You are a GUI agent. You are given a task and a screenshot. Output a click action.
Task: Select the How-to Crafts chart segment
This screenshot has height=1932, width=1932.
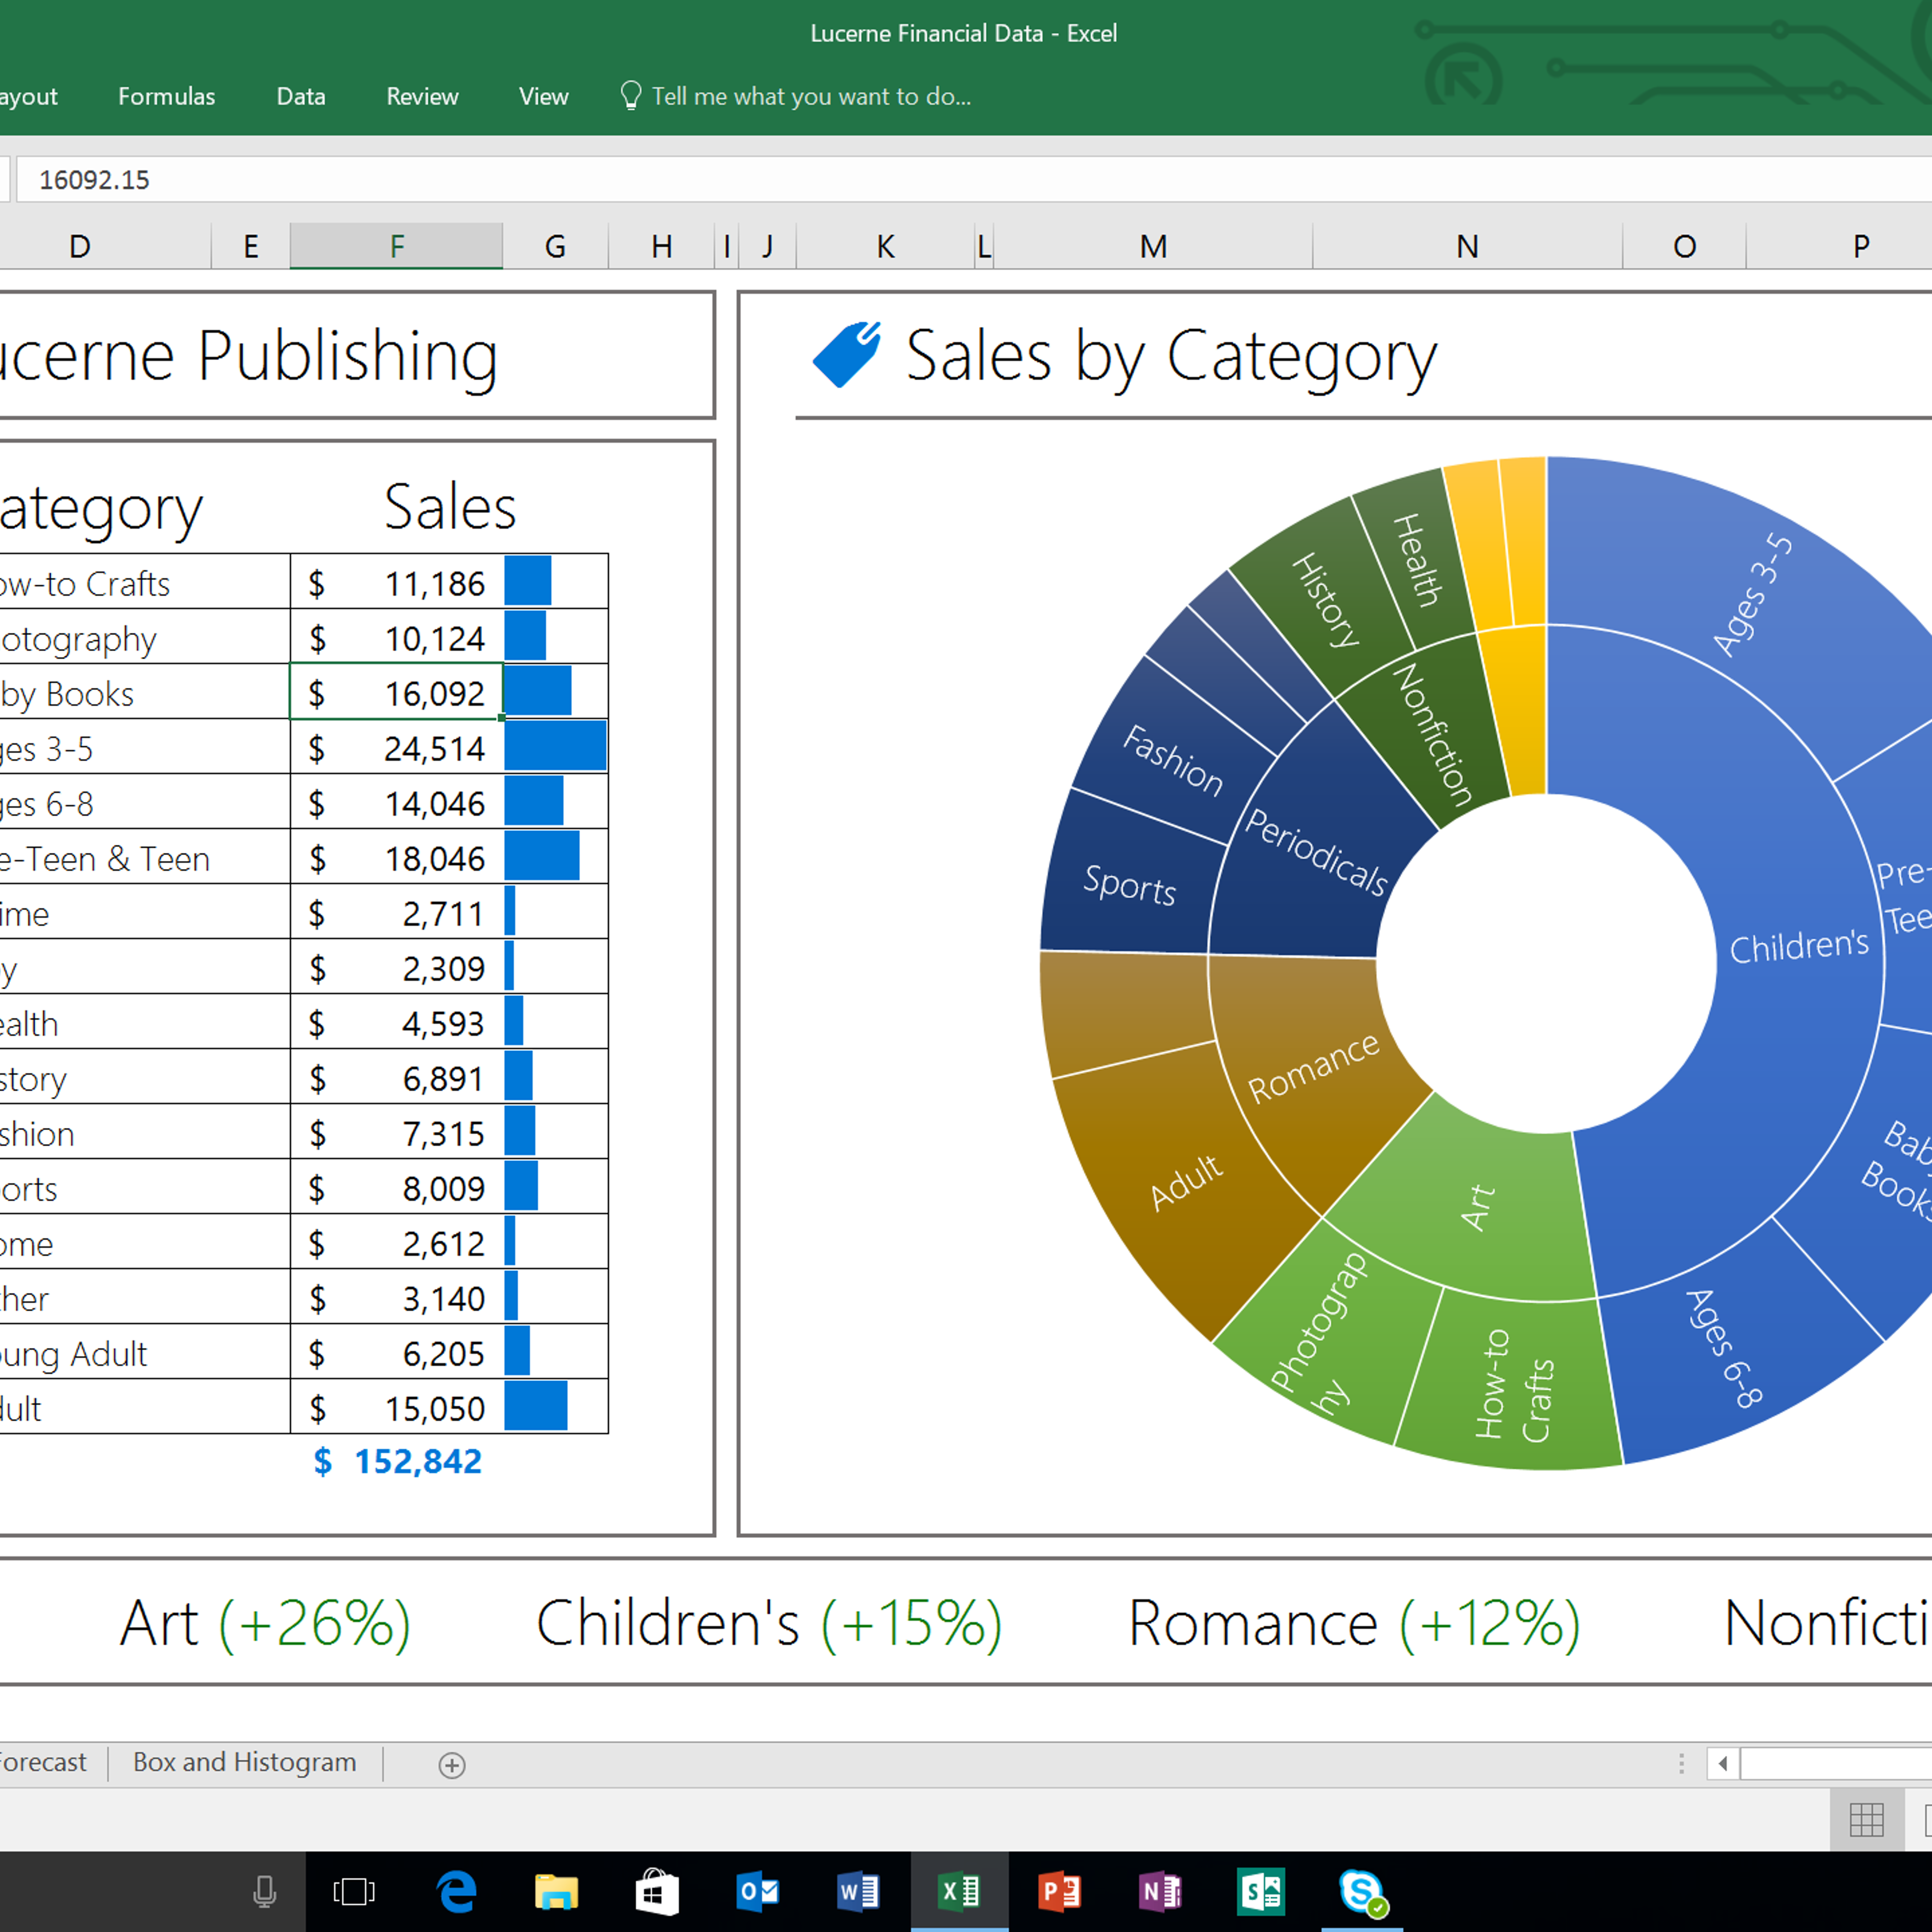[x=1514, y=1386]
